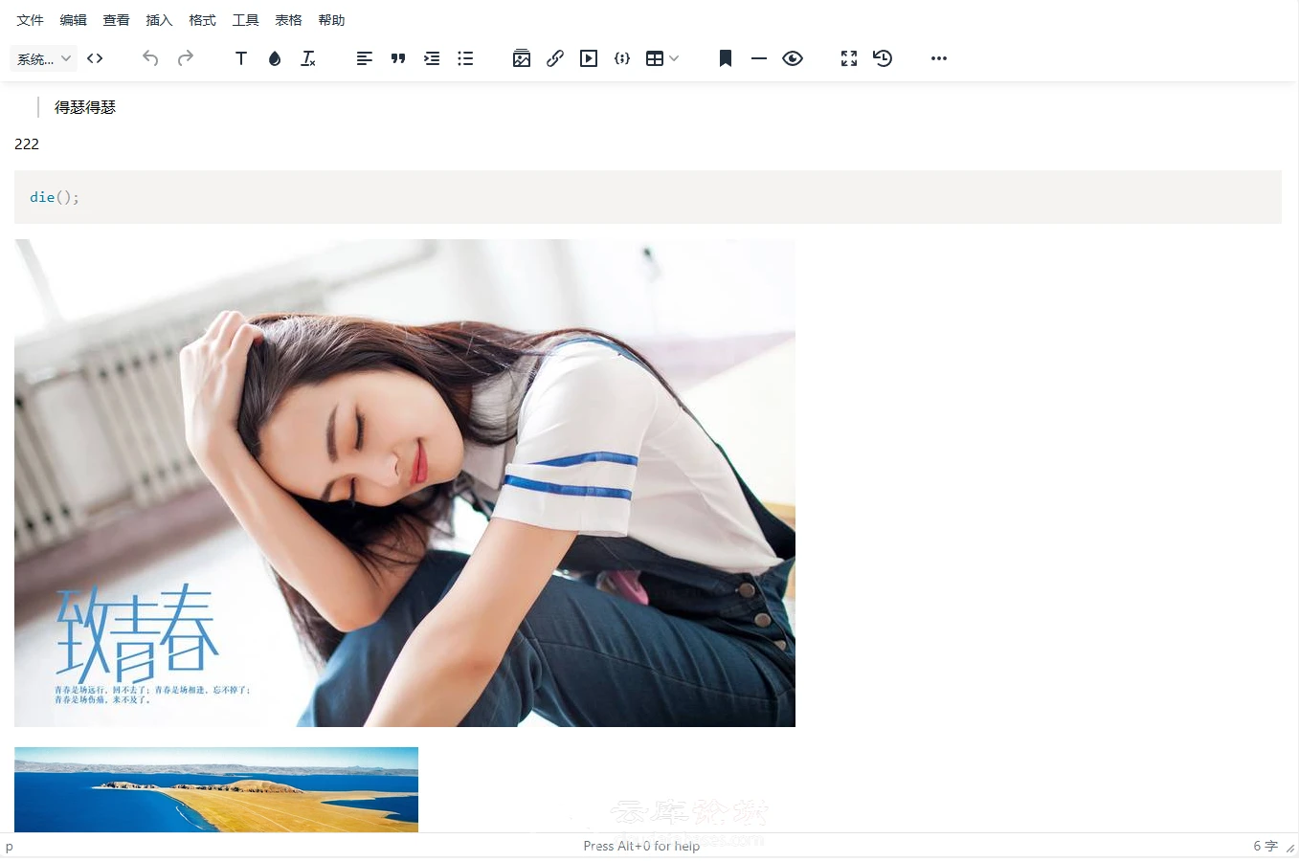Toggle preview with the eye icon
Image resolution: width=1299 pixels, height=861 pixels.
point(793,58)
